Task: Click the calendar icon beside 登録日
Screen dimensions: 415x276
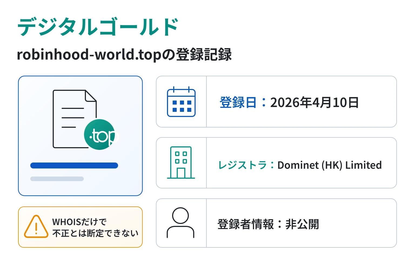Action: click(181, 102)
